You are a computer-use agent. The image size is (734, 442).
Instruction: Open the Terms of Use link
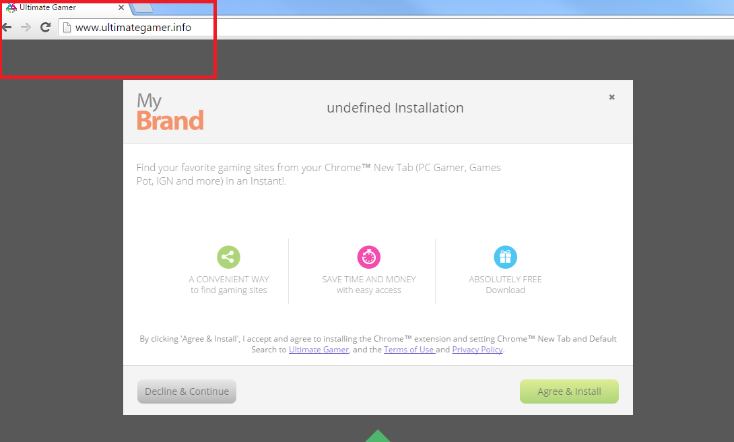(x=409, y=350)
